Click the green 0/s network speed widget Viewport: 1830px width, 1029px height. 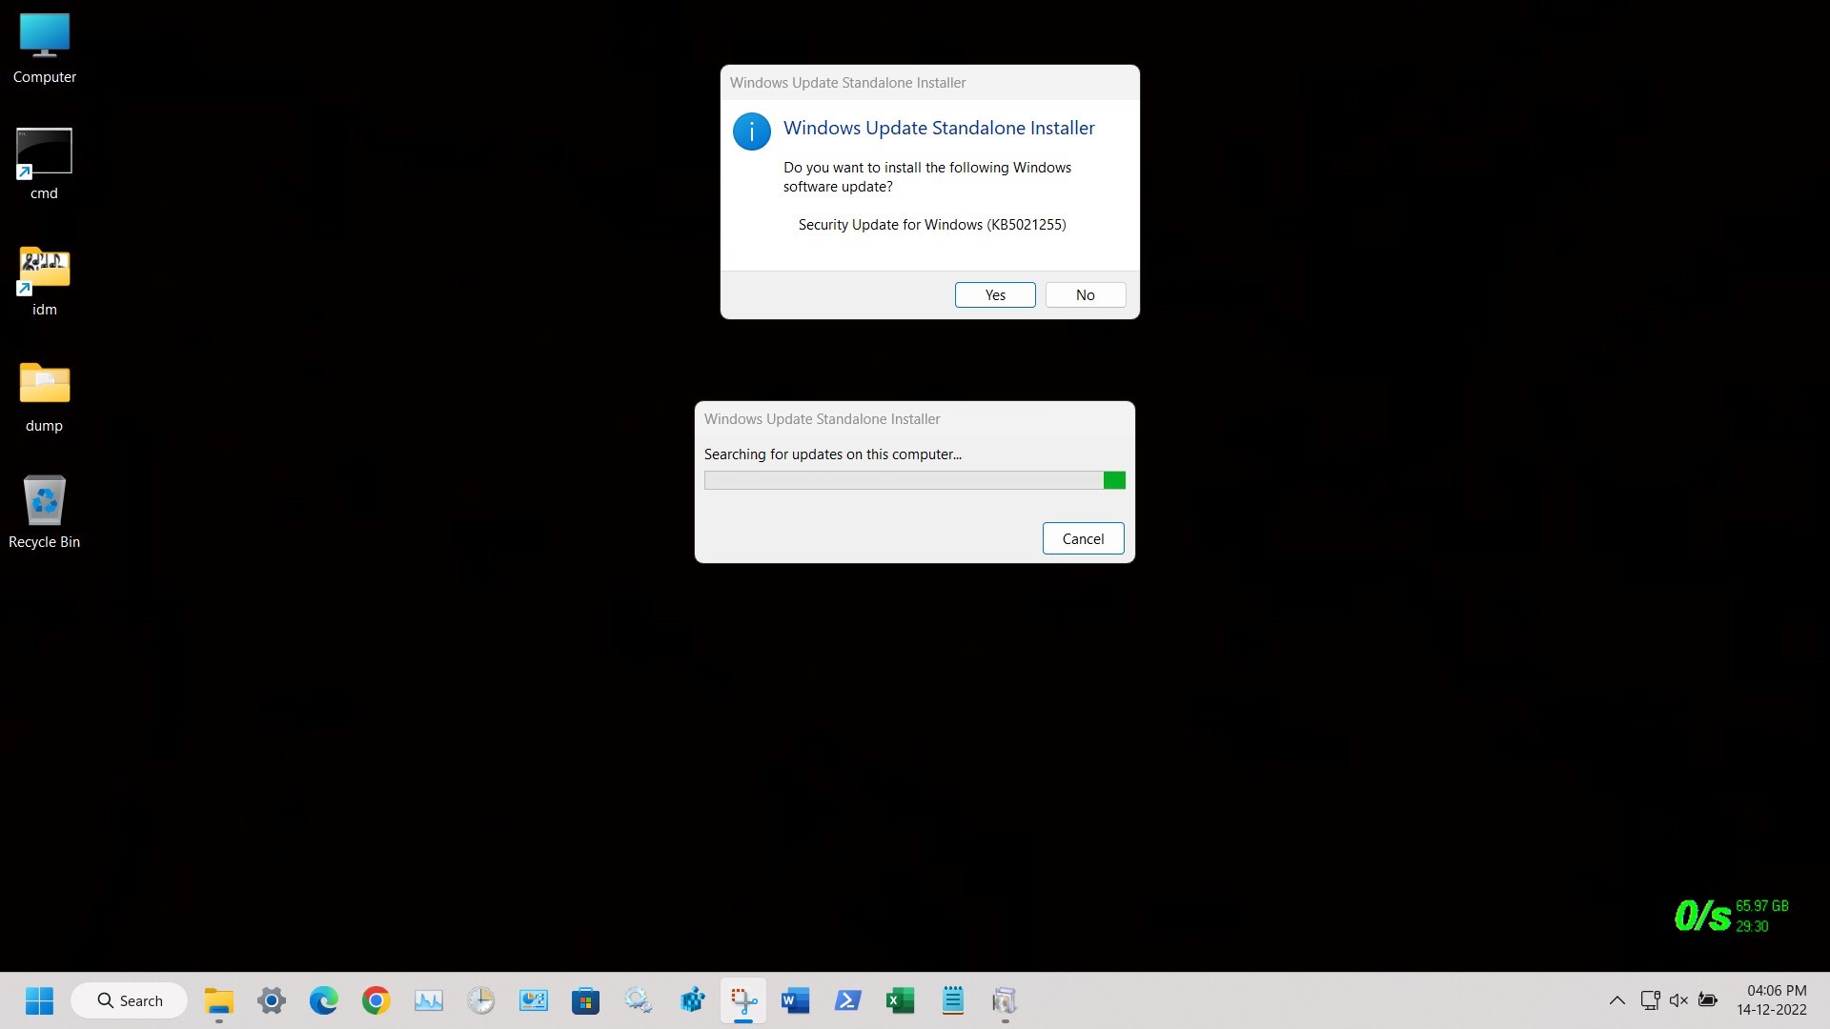[x=1702, y=917]
